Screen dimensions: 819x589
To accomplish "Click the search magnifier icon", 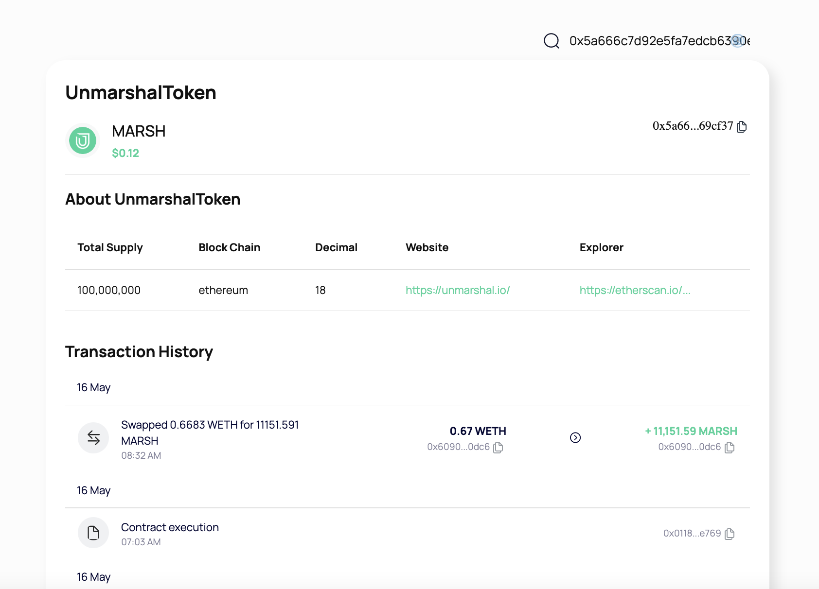I will tap(552, 41).
